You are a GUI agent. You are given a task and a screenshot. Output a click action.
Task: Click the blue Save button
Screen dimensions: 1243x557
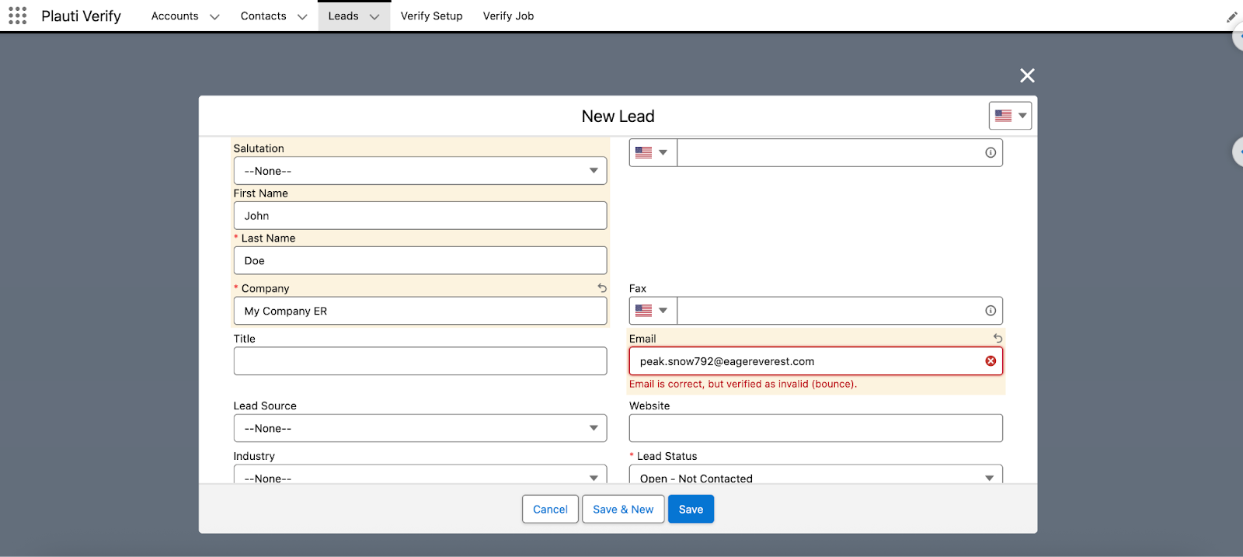point(691,510)
